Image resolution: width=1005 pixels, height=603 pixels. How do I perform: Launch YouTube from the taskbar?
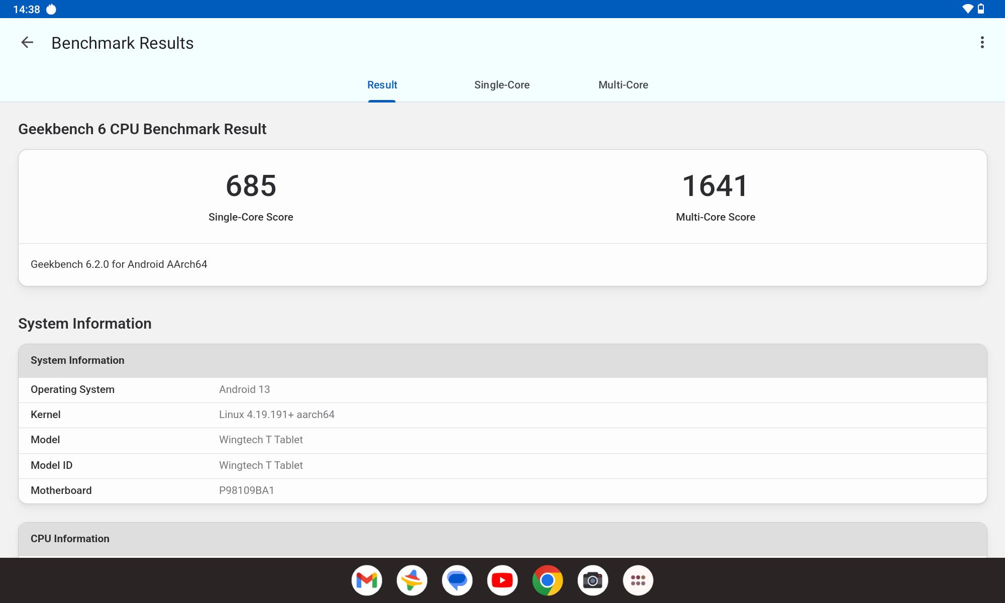(502, 580)
